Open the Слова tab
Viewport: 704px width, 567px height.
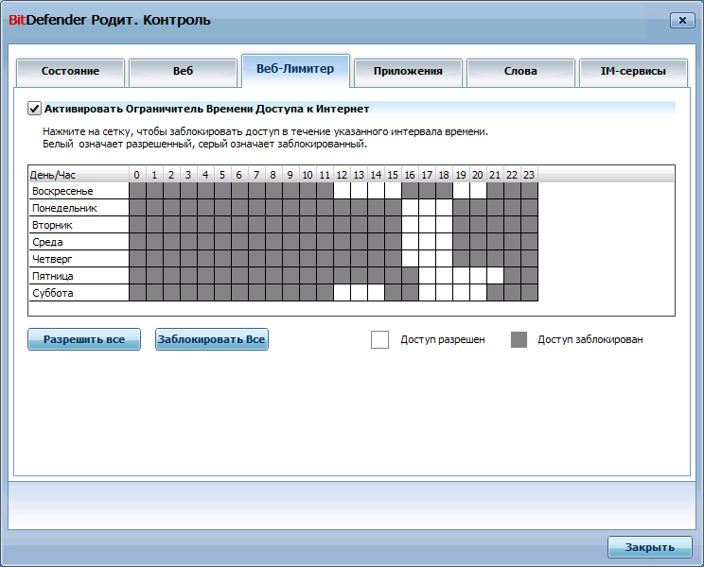click(x=520, y=71)
